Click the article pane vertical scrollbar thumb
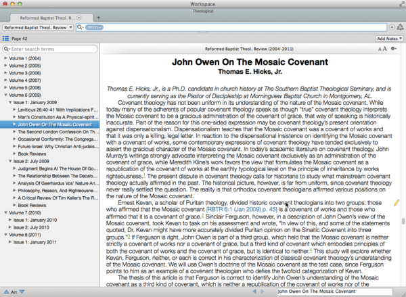The image size is (406, 297). pos(403,221)
